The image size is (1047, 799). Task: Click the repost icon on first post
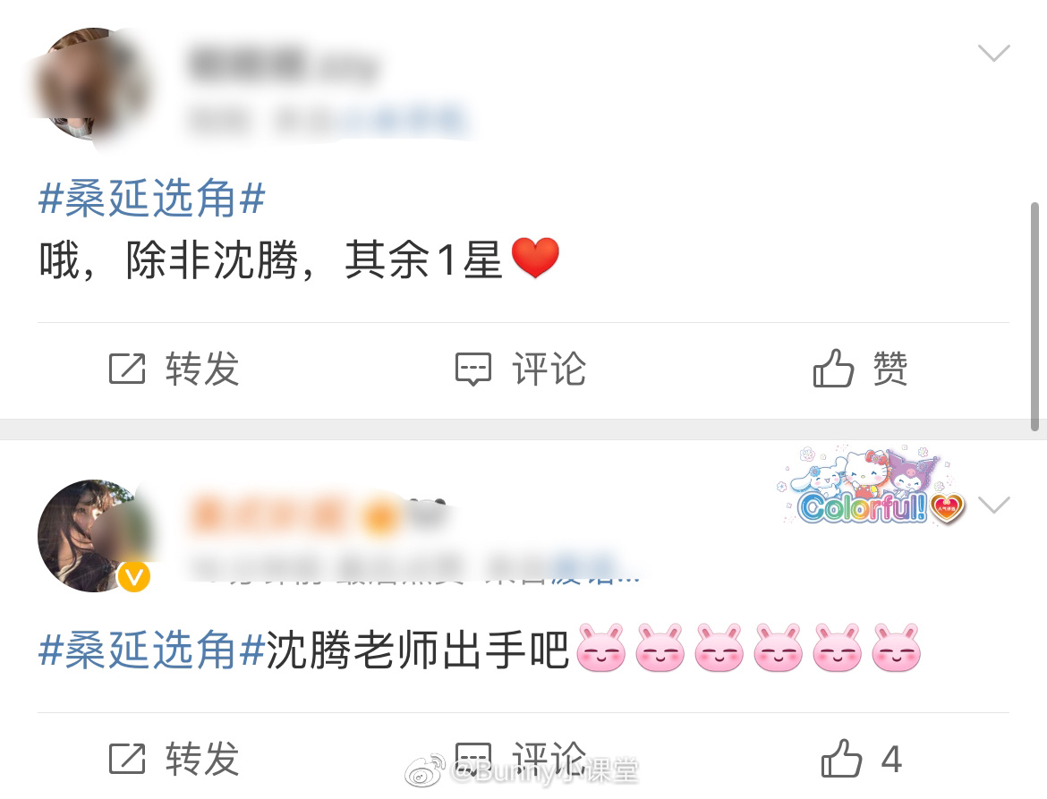pyautogui.click(x=127, y=369)
